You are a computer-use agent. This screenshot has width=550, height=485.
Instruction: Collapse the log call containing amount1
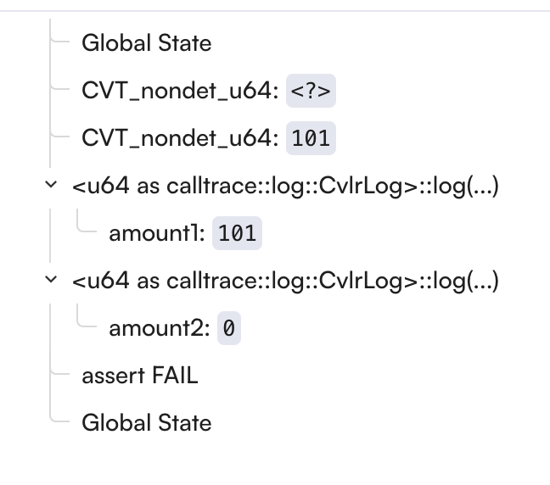click(x=51, y=185)
